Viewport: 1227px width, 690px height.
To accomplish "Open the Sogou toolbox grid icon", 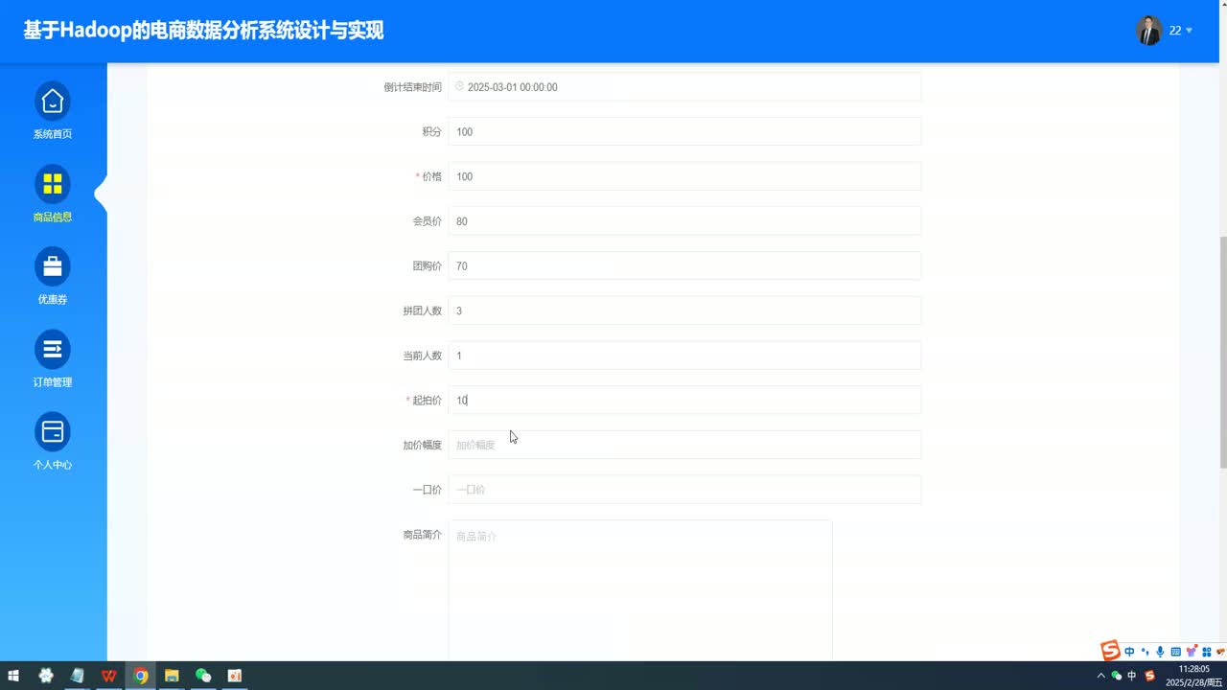I will tap(1206, 652).
